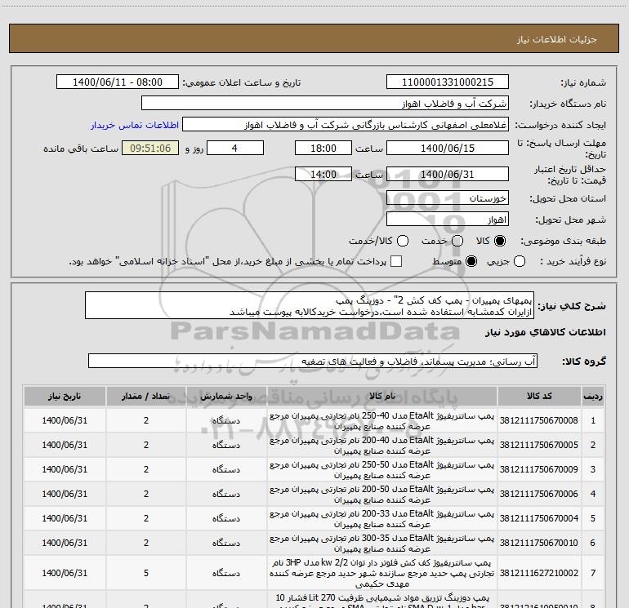Screen dimensions: 629x608
Task: Click product code 3812111750670005
Action: [539, 445]
